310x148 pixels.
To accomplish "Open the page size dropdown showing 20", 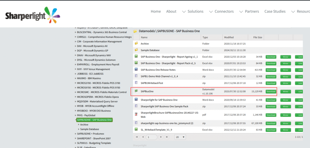I will tap(180, 137).
